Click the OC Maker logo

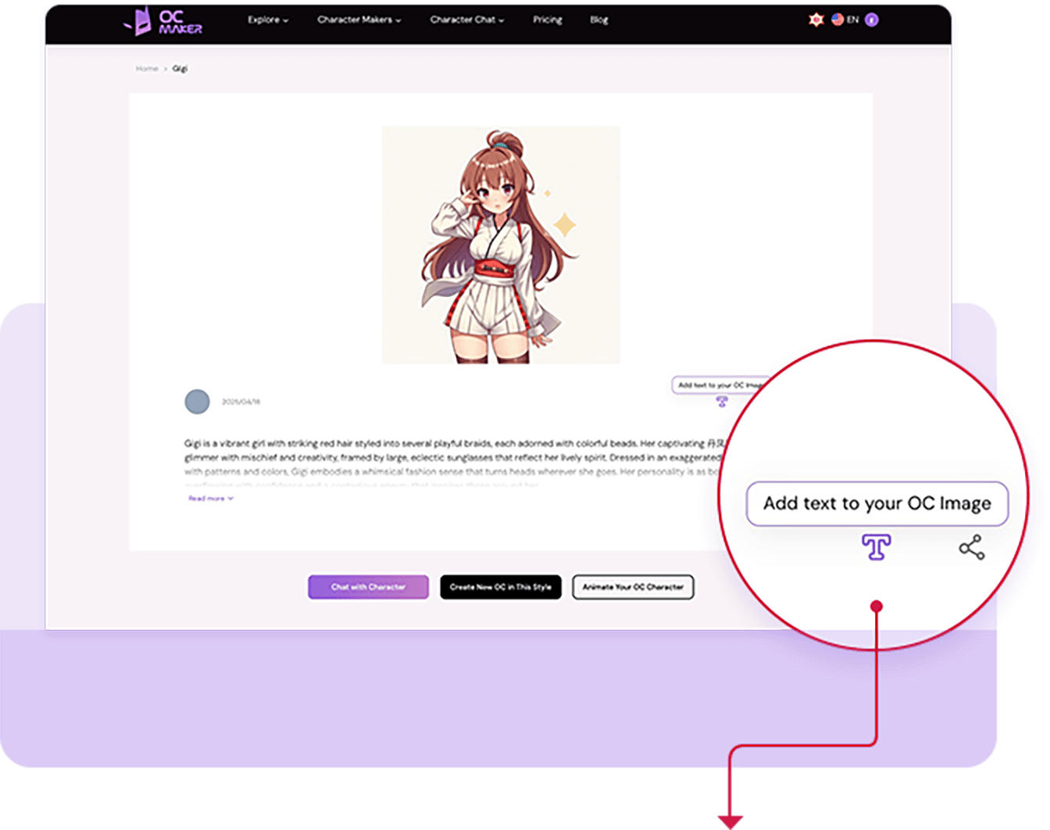coord(162,20)
